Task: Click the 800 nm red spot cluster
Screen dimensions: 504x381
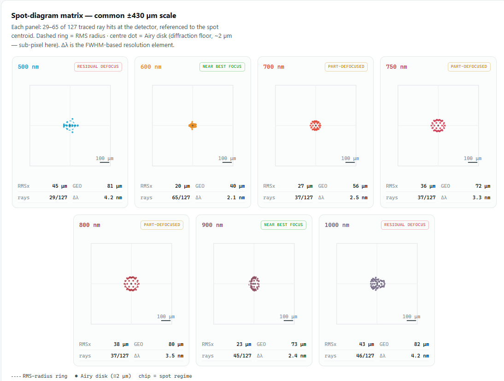Action: [x=131, y=284]
